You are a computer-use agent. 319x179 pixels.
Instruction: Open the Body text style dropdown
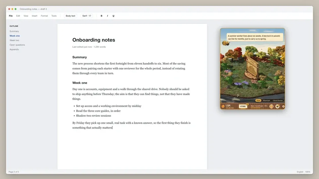pyautogui.click(x=70, y=16)
